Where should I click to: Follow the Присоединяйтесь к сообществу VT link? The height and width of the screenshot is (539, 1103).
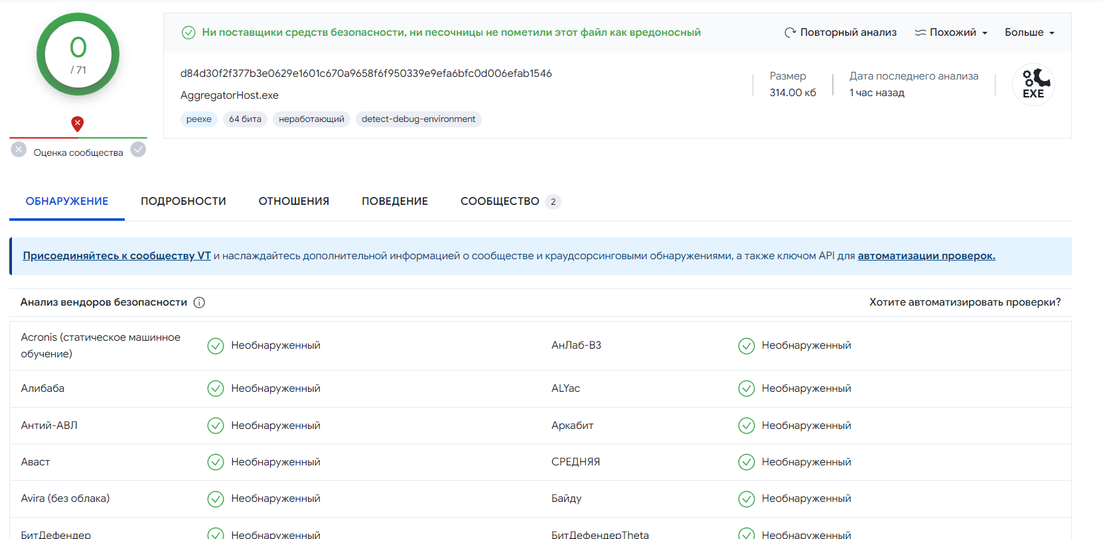coord(117,256)
